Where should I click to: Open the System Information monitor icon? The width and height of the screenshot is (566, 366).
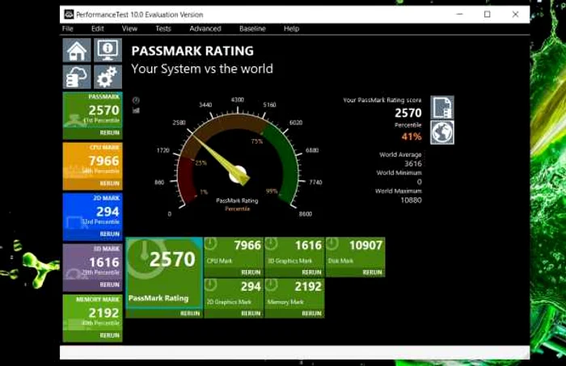coord(108,50)
